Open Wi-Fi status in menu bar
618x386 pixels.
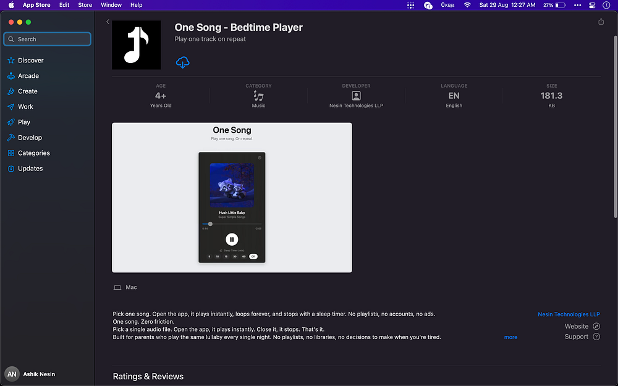pyautogui.click(x=467, y=5)
